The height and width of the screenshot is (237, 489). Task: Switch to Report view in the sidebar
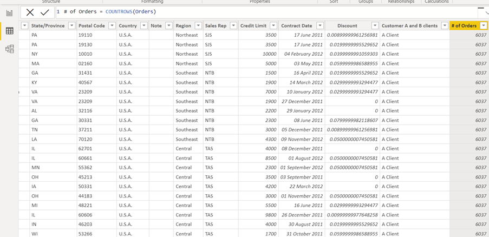click(x=9, y=13)
